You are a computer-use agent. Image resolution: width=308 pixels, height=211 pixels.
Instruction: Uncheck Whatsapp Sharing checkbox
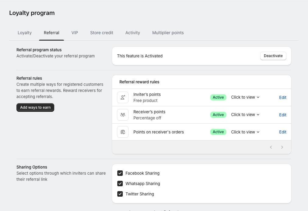[120, 184]
